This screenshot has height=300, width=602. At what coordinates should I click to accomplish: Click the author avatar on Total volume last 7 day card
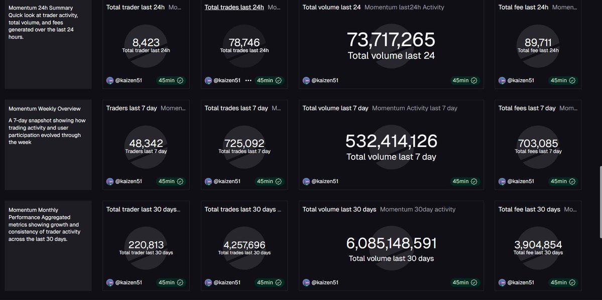coord(306,182)
